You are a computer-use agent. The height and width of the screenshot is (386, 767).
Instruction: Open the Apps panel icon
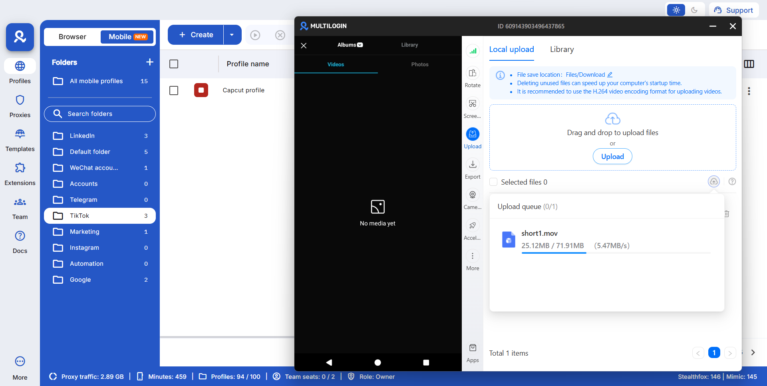coord(473,348)
